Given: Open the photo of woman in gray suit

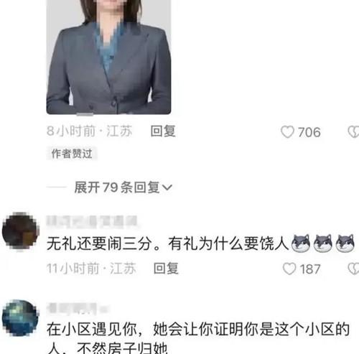Looking at the screenshot, I should (108, 57).
